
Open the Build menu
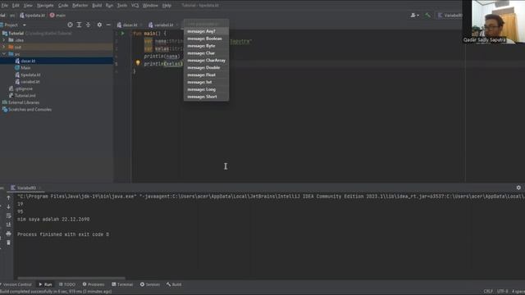(97, 6)
